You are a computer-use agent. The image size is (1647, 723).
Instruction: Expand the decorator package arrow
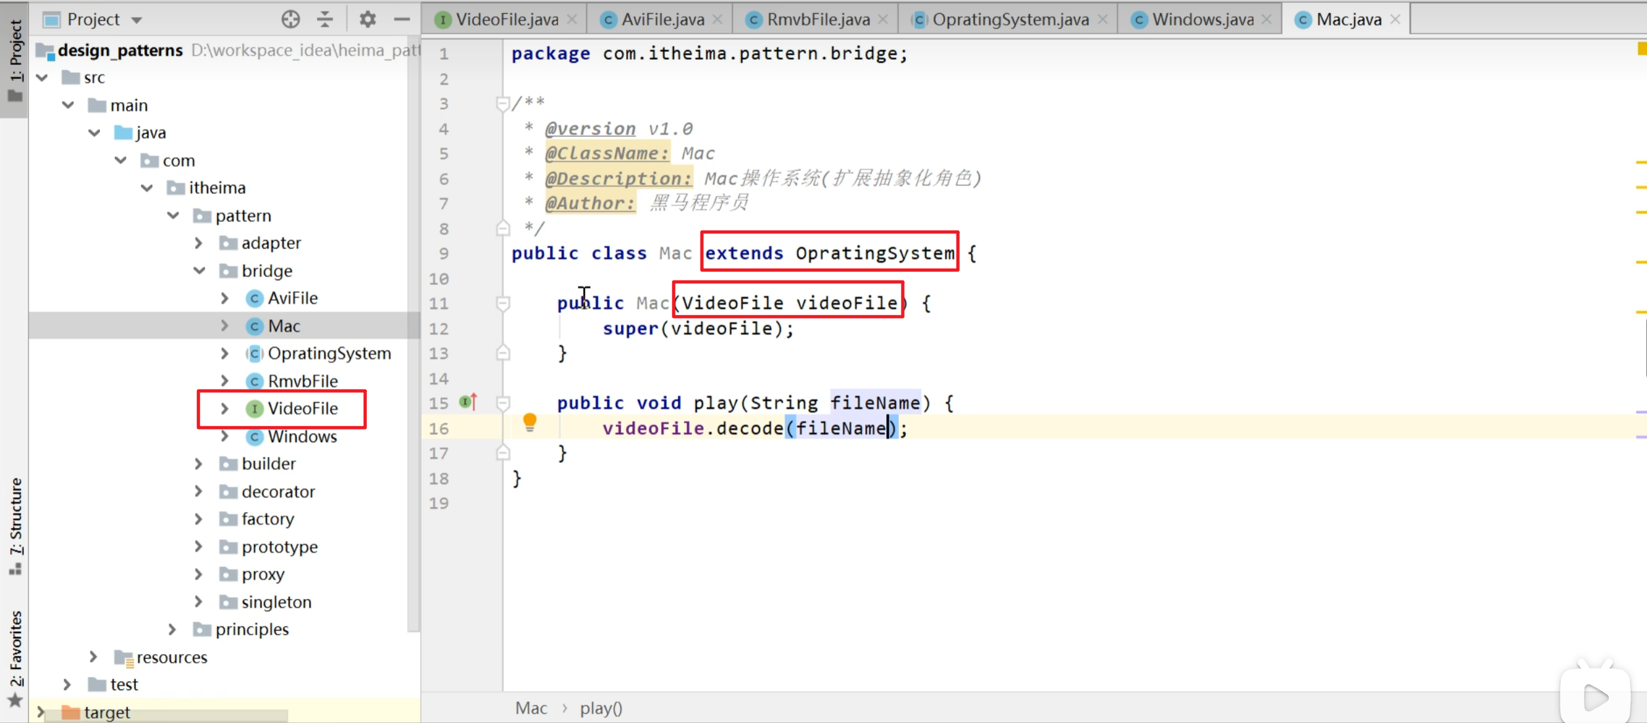(199, 491)
